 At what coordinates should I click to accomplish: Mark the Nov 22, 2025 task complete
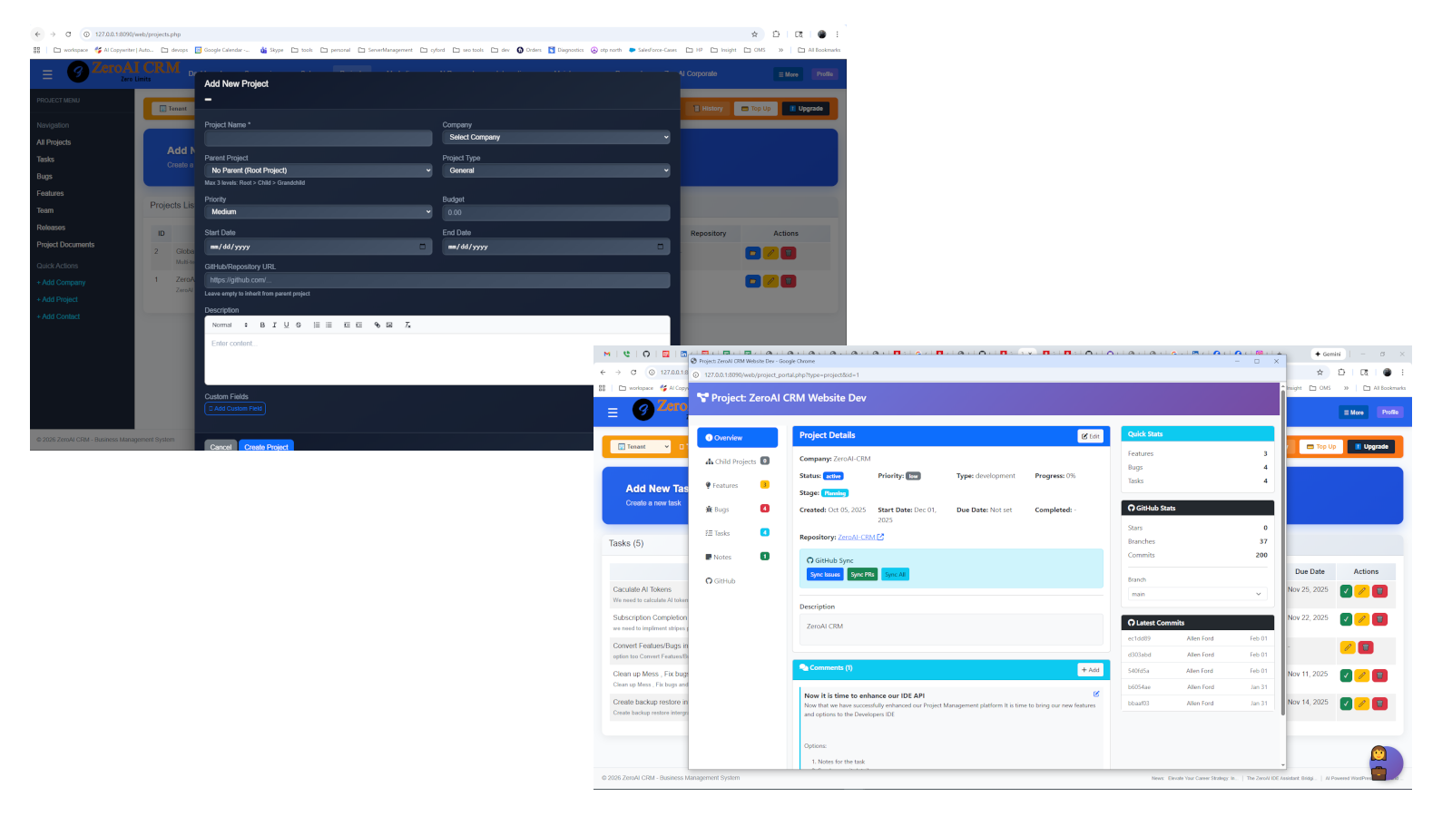1346,619
